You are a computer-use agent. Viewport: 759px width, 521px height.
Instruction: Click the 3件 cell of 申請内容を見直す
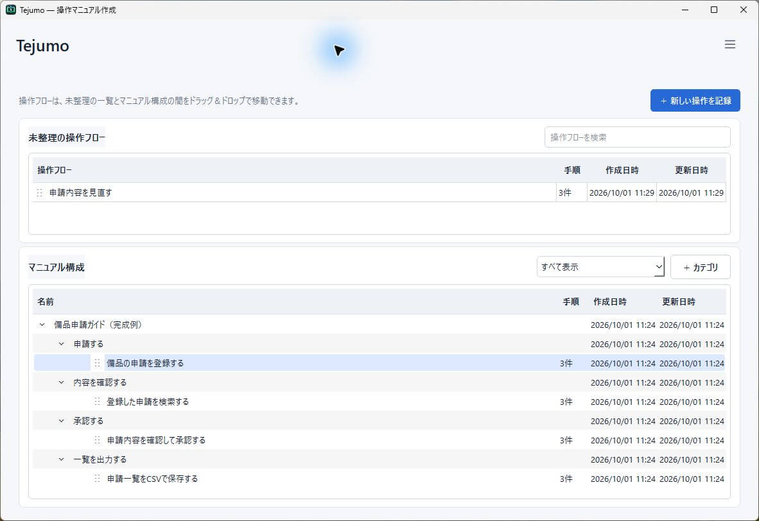pyautogui.click(x=571, y=192)
